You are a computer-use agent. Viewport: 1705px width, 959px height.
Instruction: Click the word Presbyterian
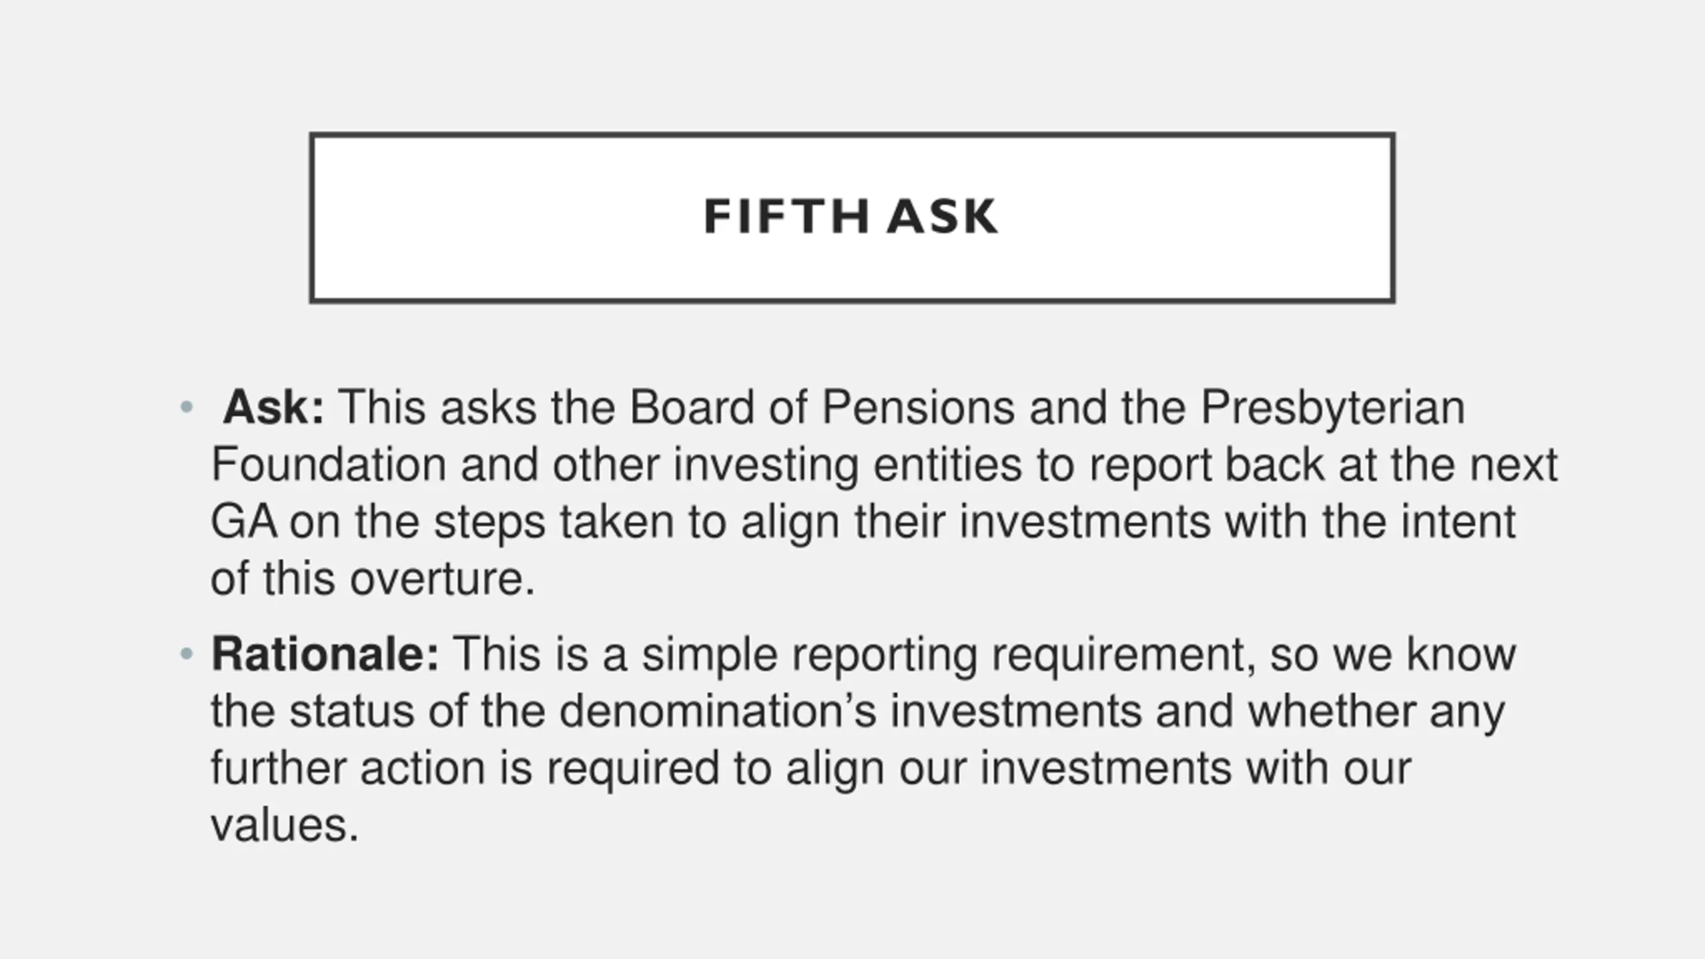tap(1333, 407)
